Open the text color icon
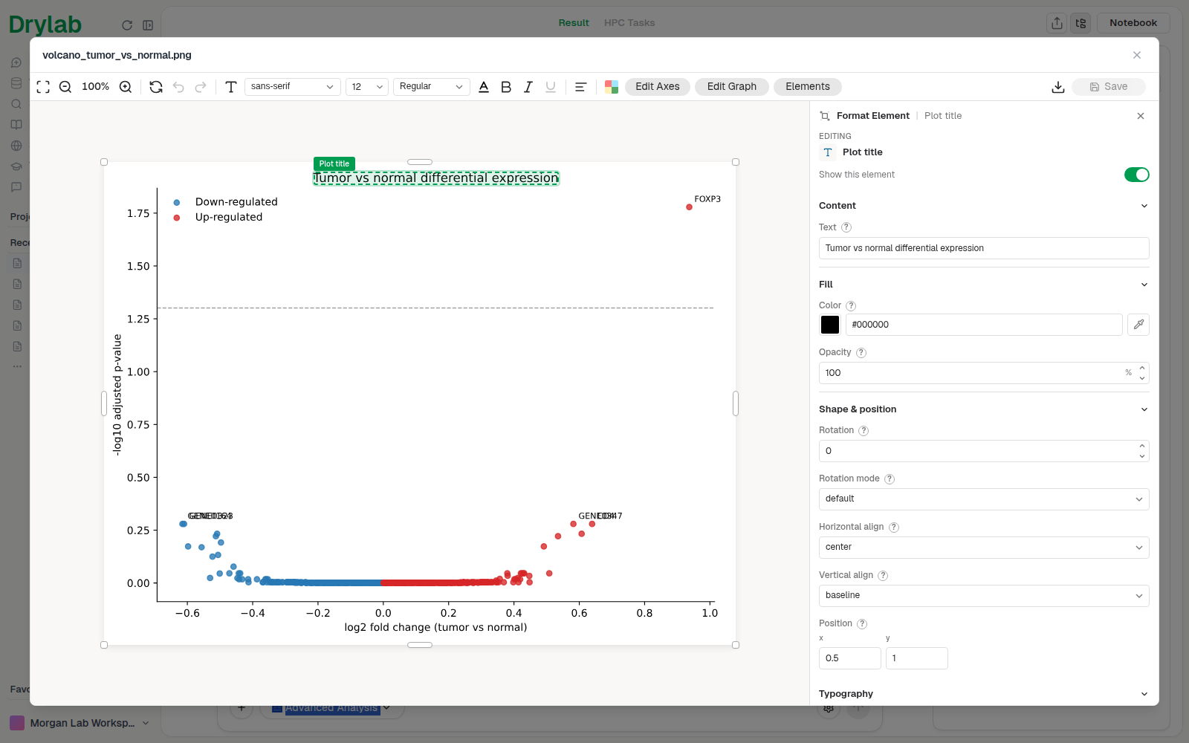Screen dimensions: 1189x743 [484, 87]
